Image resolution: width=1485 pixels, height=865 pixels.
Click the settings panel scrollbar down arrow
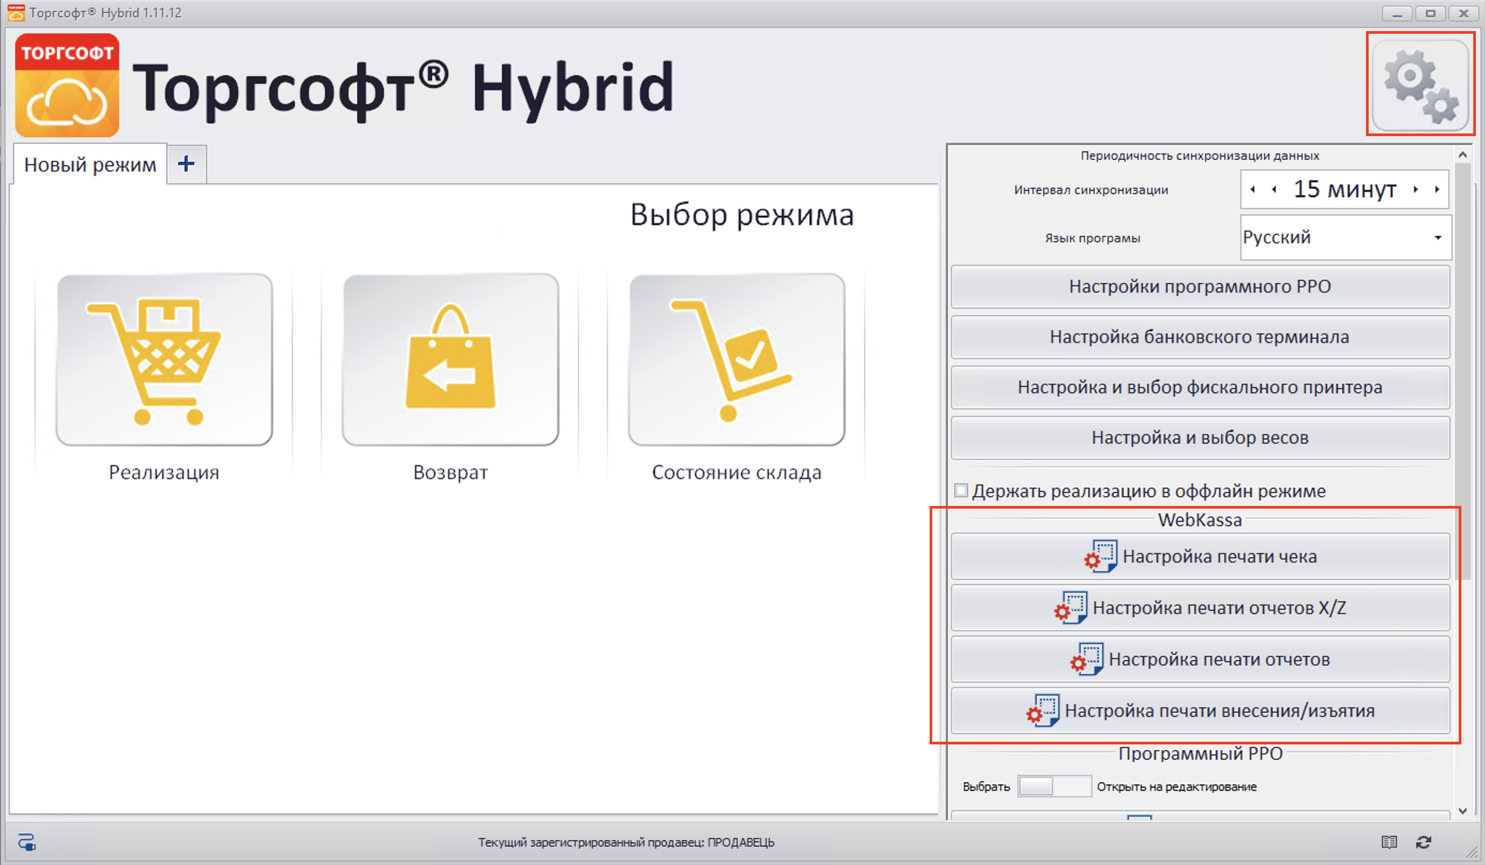tap(1462, 811)
